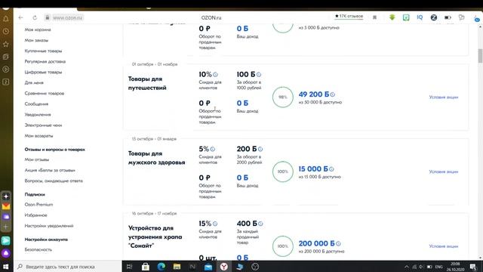Screen dimensions: 483x272
Task: Open Избранное in sidebar
Action: click(x=35, y=215)
